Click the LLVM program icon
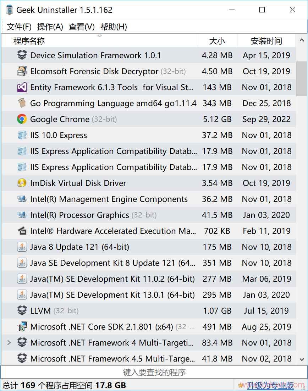The width and height of the screenshot is (308, 391). [x=22, y=310]
